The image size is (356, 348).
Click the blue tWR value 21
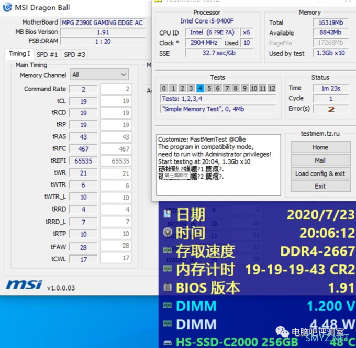tap(83, 173)
